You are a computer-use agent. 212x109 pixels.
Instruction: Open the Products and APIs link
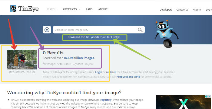[128, 77]
